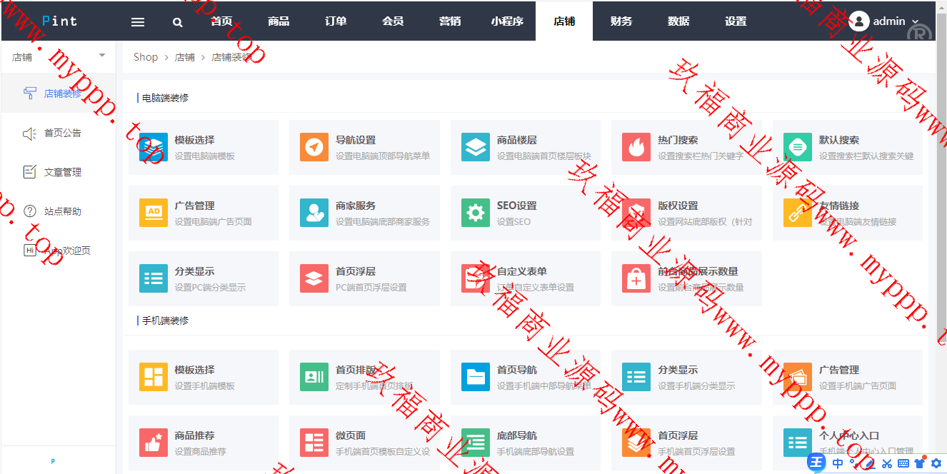Image resolution: width=947 pixels, height=474 pixels.
Task: Click the product recommendation thumbs-up icon
Action: pos(154,443)
